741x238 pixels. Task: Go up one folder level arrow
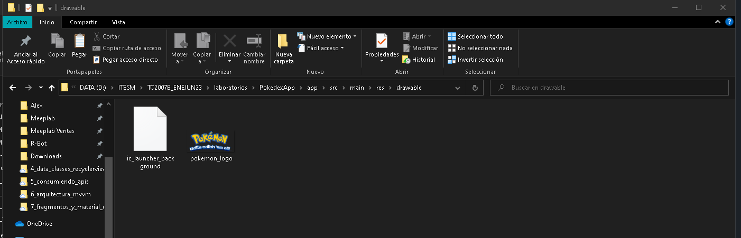(51, 88)
